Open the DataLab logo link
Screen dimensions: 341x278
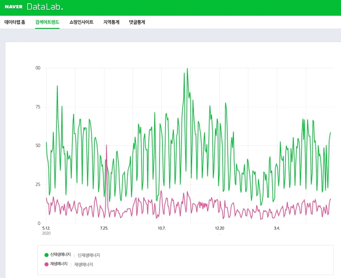45,7
